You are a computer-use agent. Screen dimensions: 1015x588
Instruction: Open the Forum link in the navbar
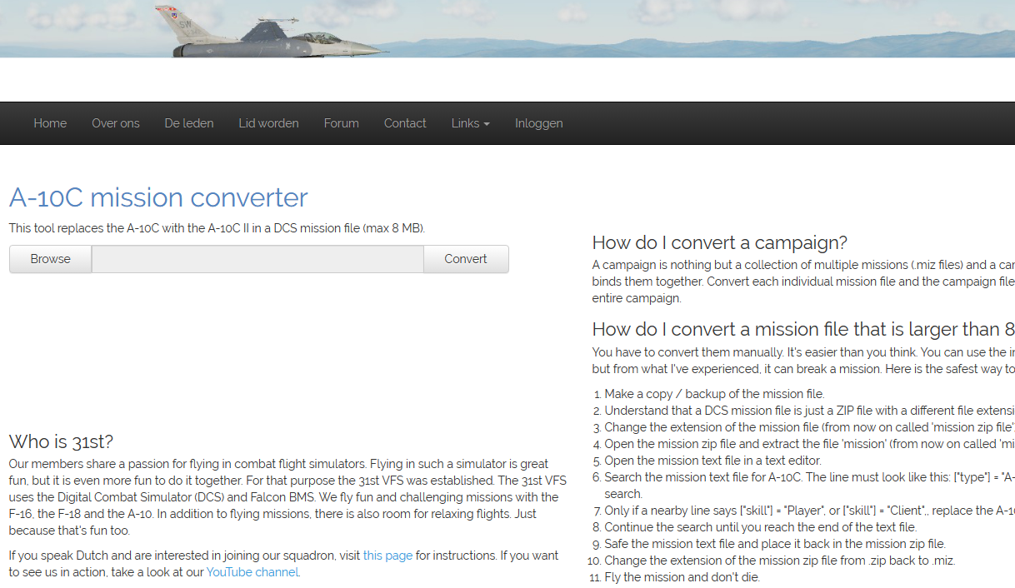tap(342, 123)
